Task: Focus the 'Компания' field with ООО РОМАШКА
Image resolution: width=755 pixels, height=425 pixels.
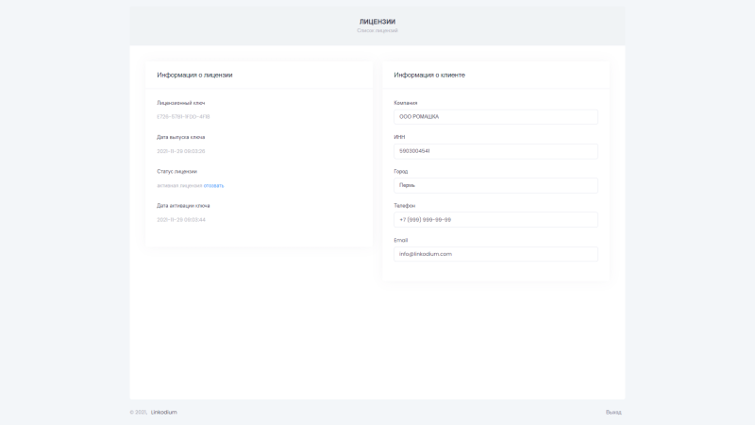Action: tap(495, 116)
